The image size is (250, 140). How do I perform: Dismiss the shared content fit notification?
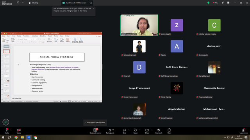93,9
